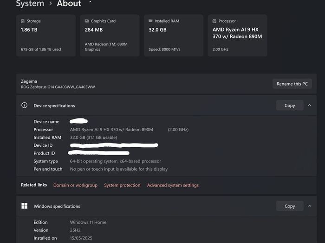This screenshot has width=325, height=243.
Task: Go back to System in breadcrumb
Action: (30, 3)
